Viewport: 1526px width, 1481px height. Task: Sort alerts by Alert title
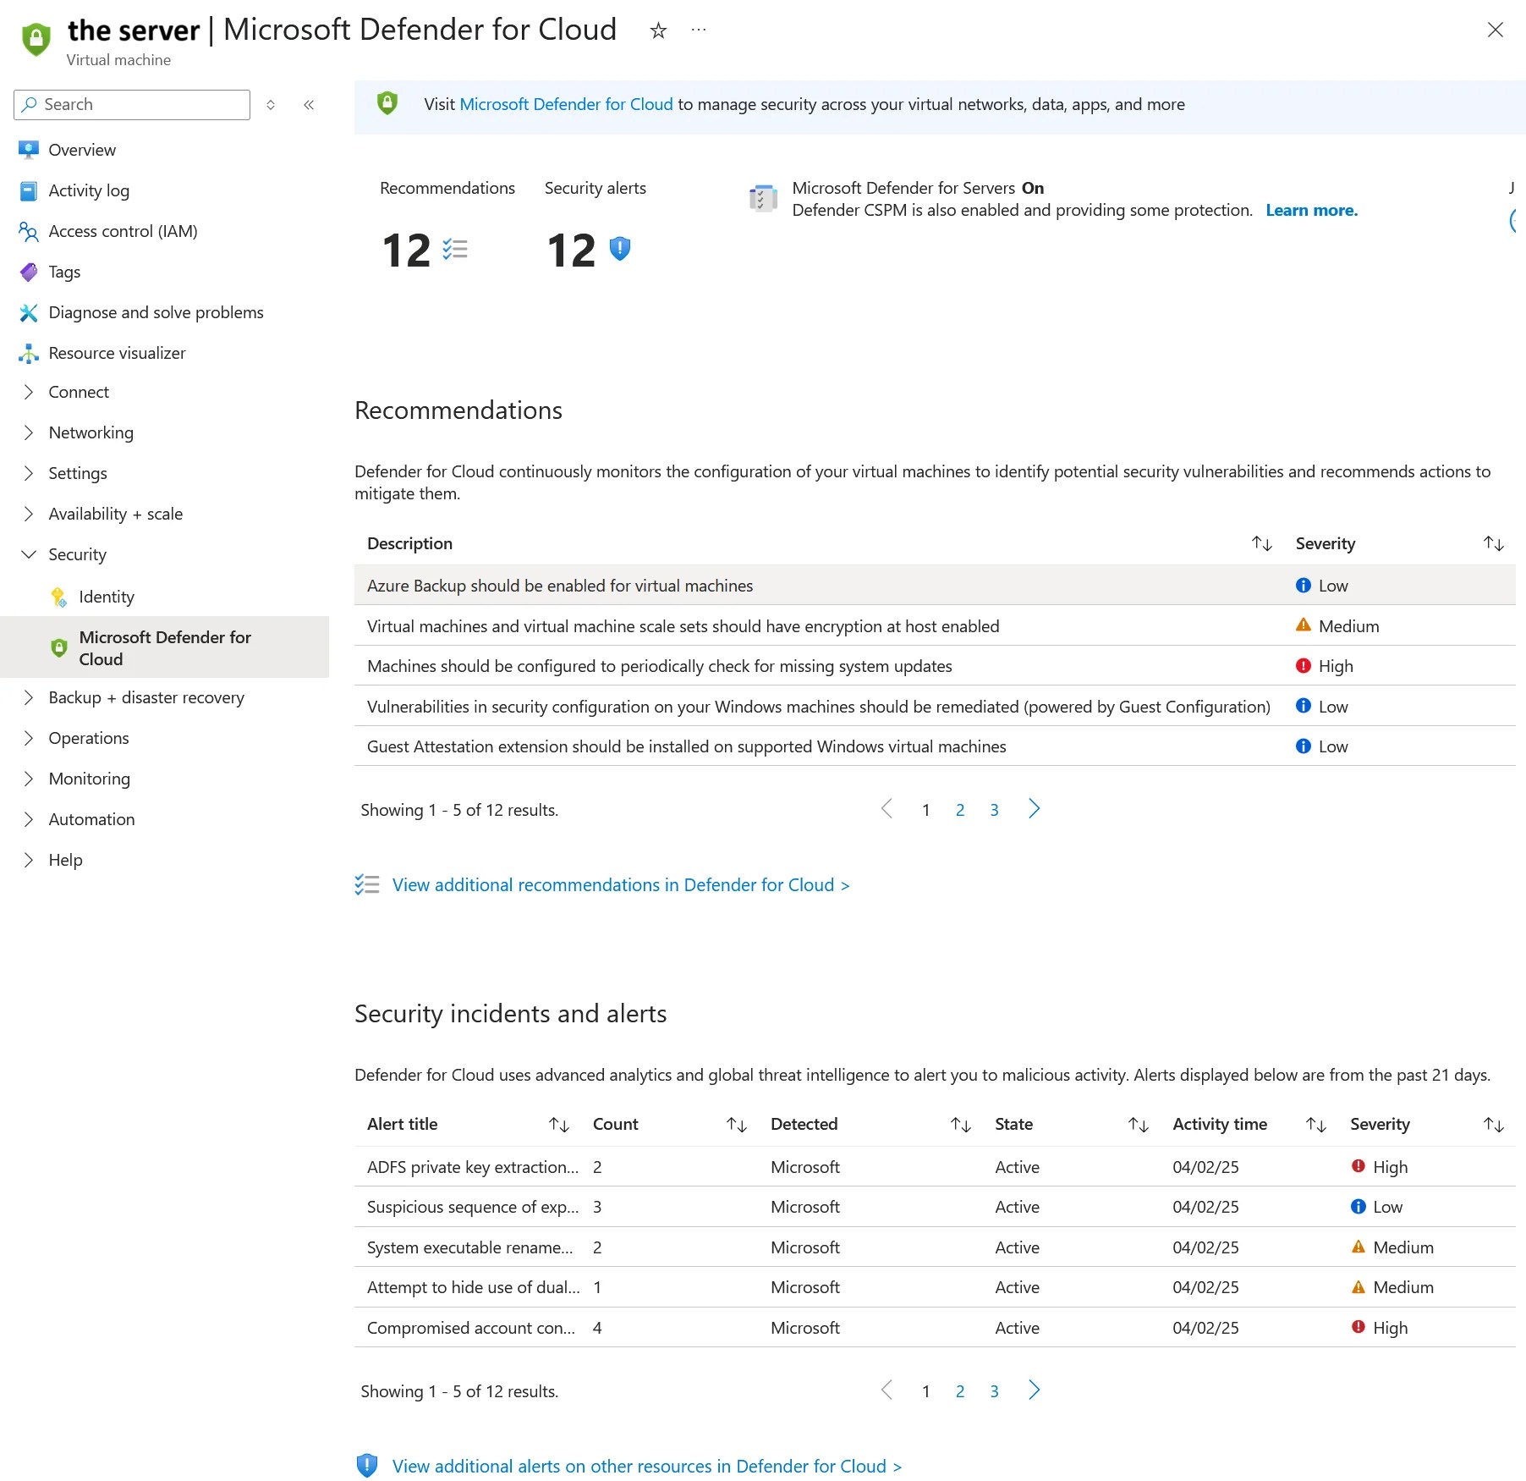pos(559,1125)
